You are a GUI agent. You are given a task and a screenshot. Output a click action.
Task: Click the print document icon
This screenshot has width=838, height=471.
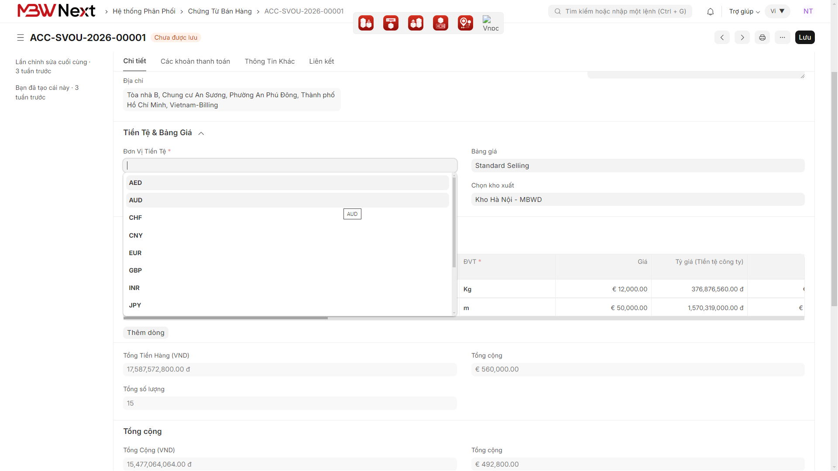pos(762,38)
